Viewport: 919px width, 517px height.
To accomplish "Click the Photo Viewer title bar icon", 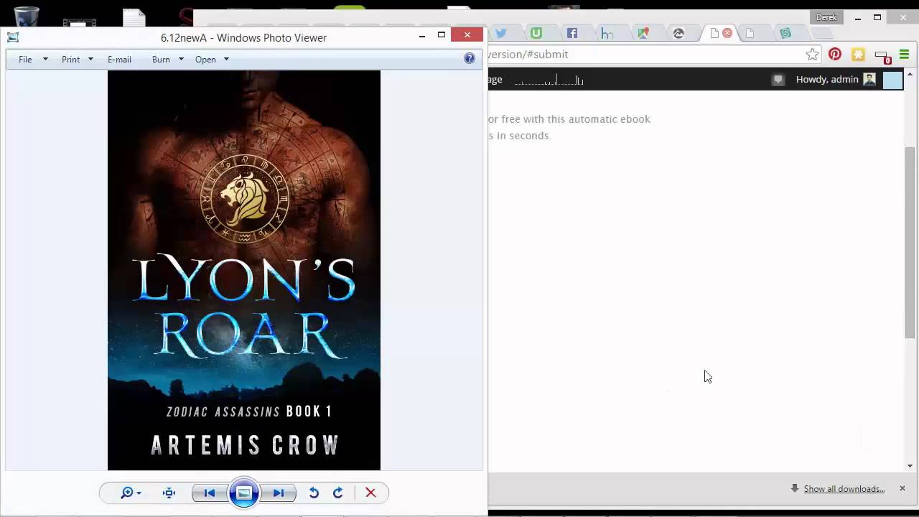I will [13, 37].
